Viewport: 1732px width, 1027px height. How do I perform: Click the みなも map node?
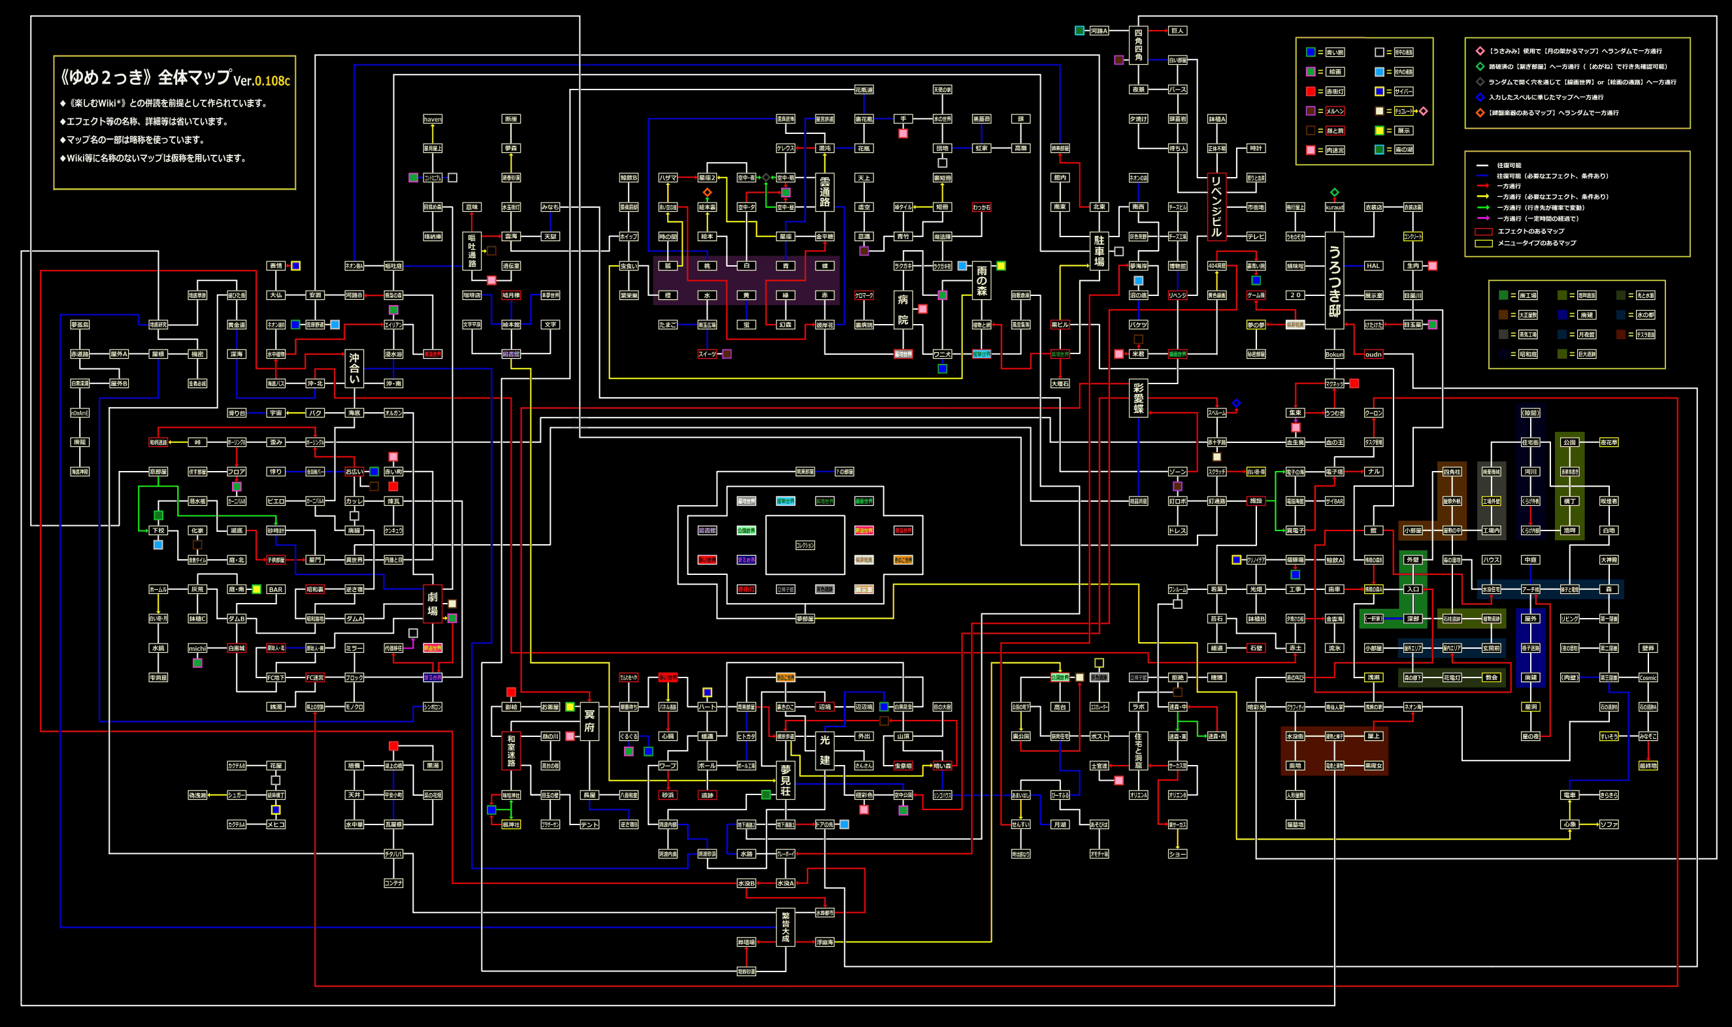550,207
